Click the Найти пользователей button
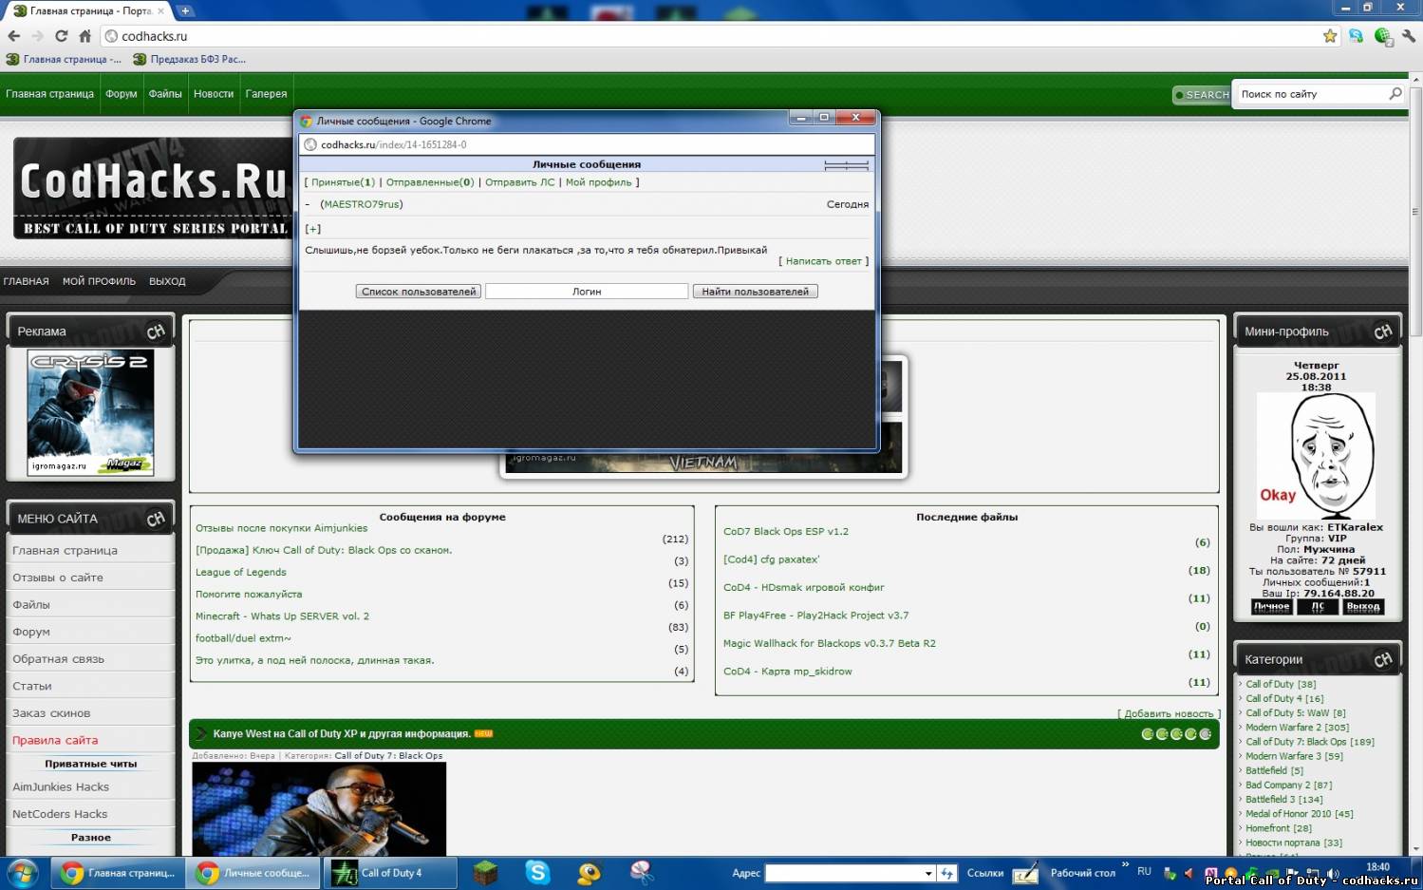 click(x=756, y=292)
